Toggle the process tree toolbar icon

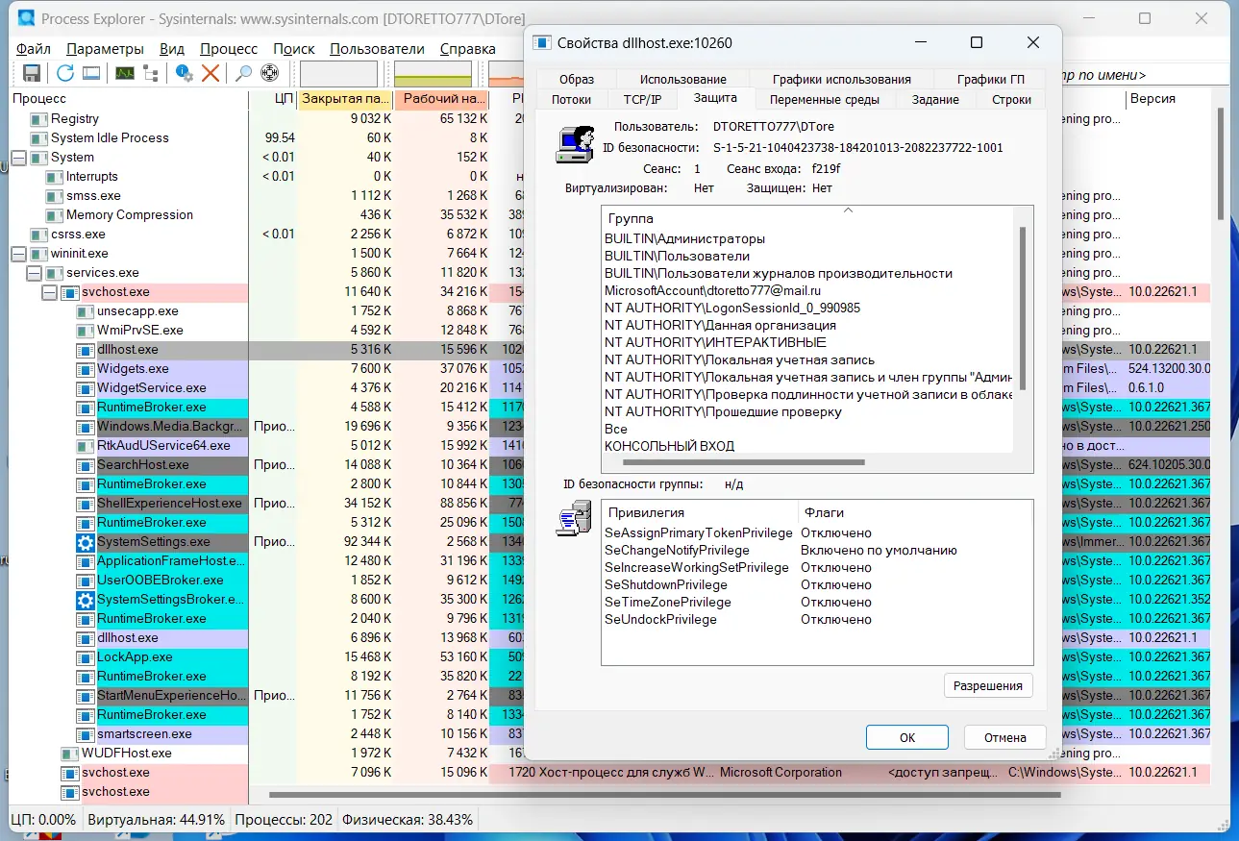151,73
